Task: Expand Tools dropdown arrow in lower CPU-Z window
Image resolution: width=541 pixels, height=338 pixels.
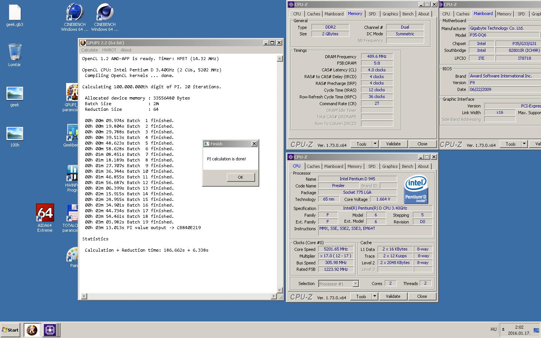Action: 375,296
